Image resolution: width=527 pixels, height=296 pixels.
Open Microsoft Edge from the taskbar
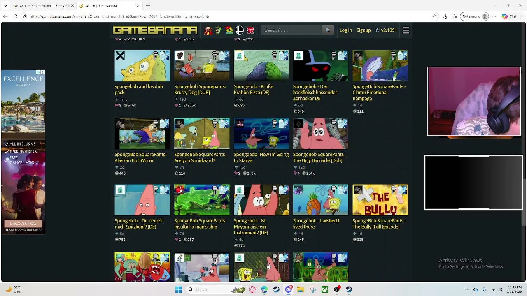click(264, 289)
